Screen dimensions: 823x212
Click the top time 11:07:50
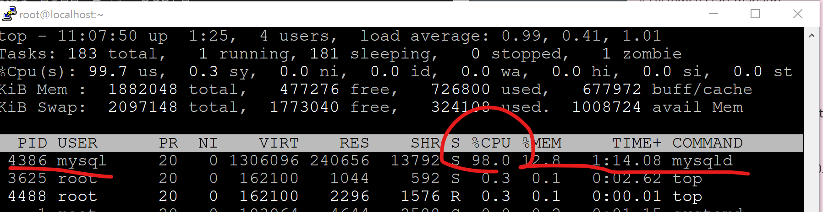point(98,36)
